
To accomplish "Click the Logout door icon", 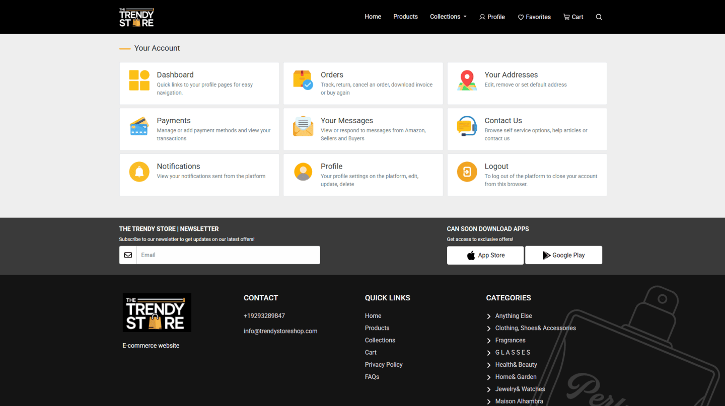I will [467, 172].
